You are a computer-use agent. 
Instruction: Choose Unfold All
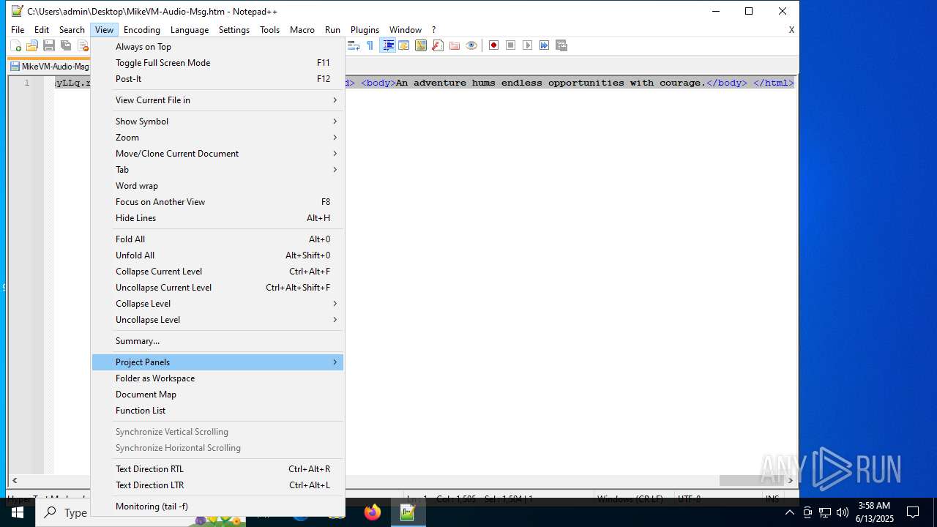tap(217, 255)
